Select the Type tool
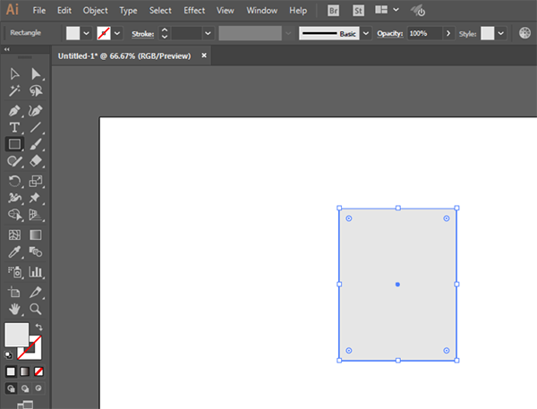Image resolution: width=537 pixels, height=409 pixels. (14, 127)
